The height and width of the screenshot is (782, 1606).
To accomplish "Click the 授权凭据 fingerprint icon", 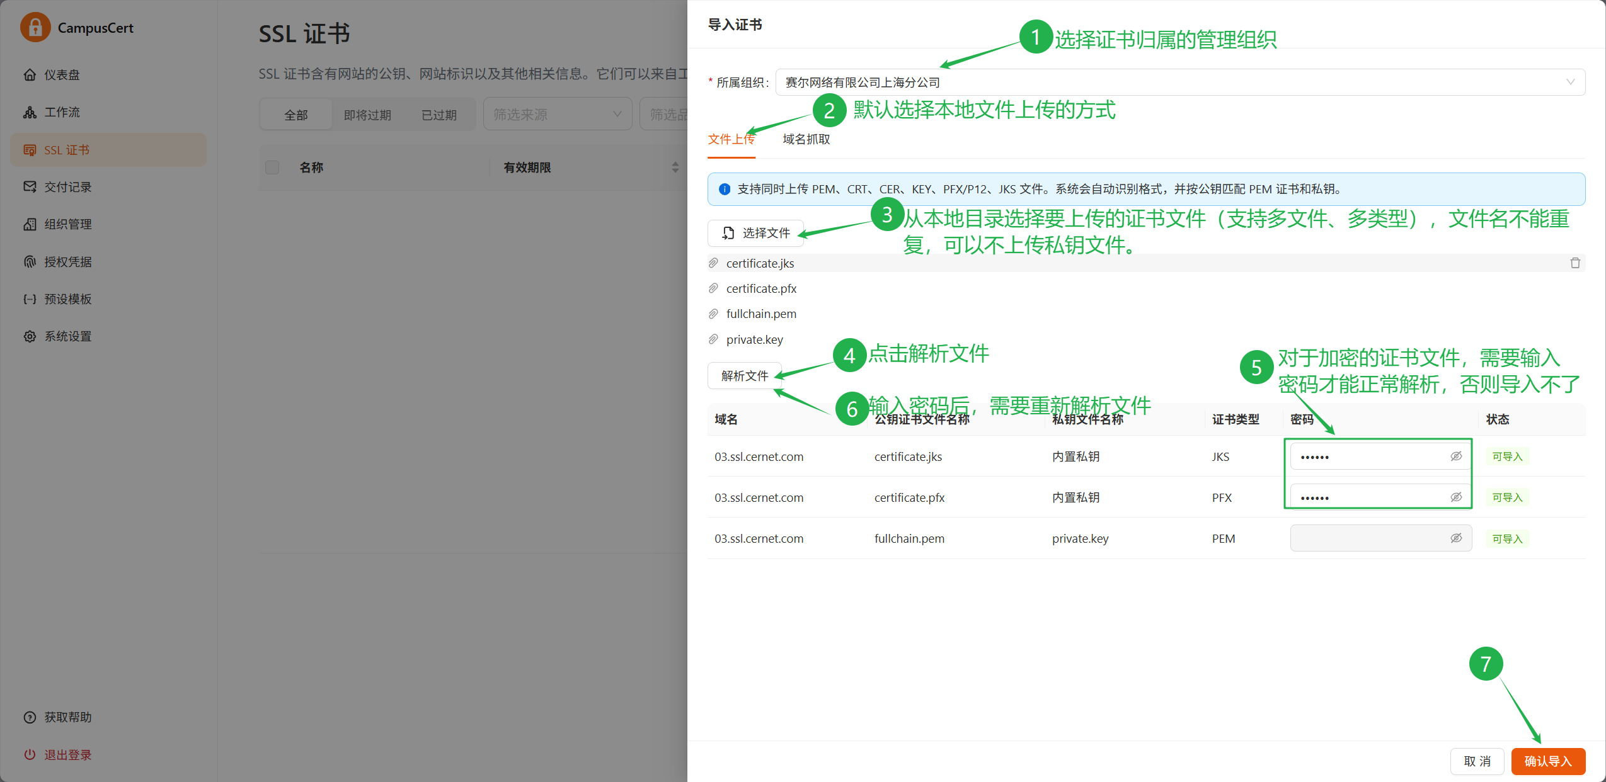I will coord(30,261).
